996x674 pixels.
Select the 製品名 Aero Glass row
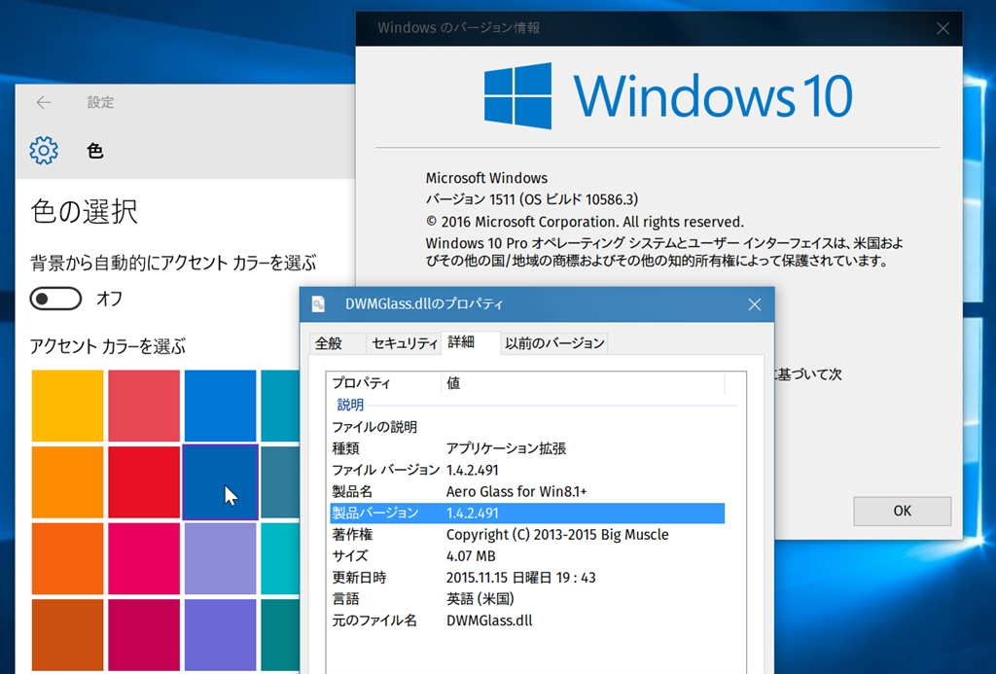pyautogui.click(x=527, y=492)
